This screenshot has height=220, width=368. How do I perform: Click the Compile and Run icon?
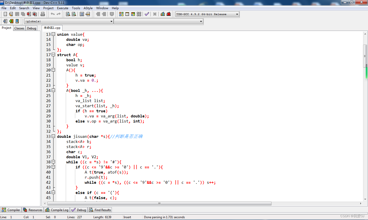point(133,14)
